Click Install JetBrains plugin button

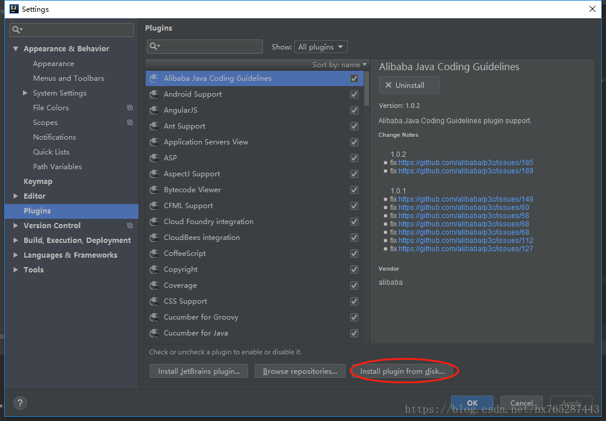point(199,371)
